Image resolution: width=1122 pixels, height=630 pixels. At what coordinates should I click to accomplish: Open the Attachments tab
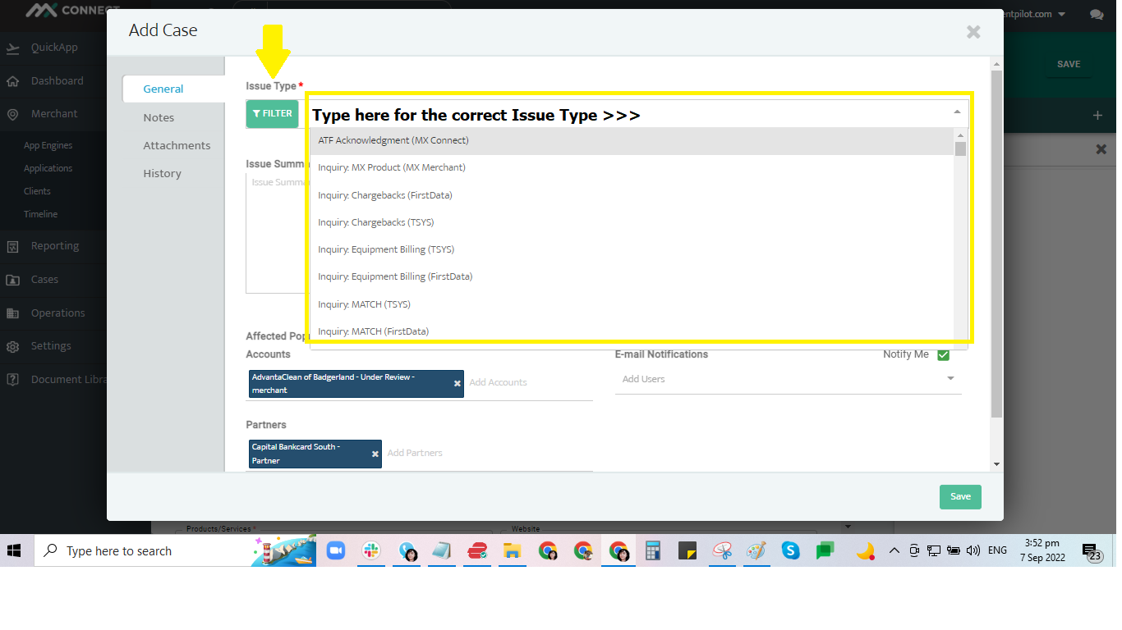tap(177, 145)
